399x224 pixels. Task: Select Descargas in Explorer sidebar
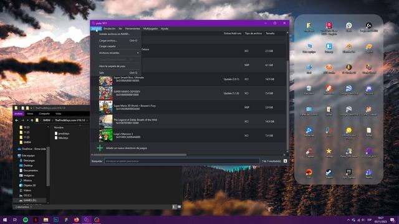coord(27,161)
